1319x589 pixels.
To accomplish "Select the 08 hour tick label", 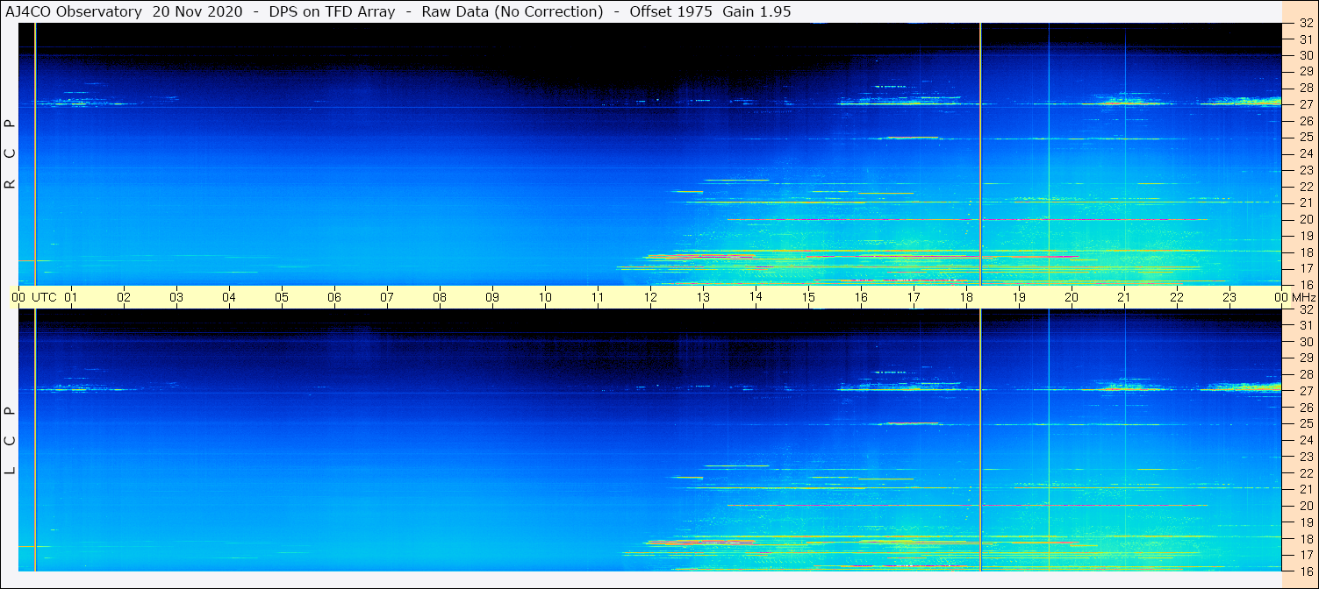I will pyautogui.click(x=440, y=297).
